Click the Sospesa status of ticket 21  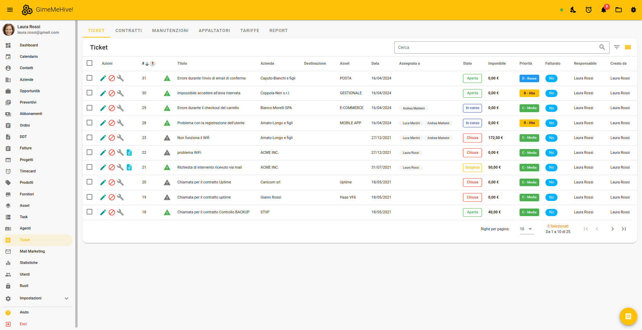tap(472, 168)
